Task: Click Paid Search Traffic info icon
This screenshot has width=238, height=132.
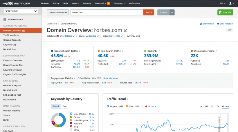Action: coord(122,51)
